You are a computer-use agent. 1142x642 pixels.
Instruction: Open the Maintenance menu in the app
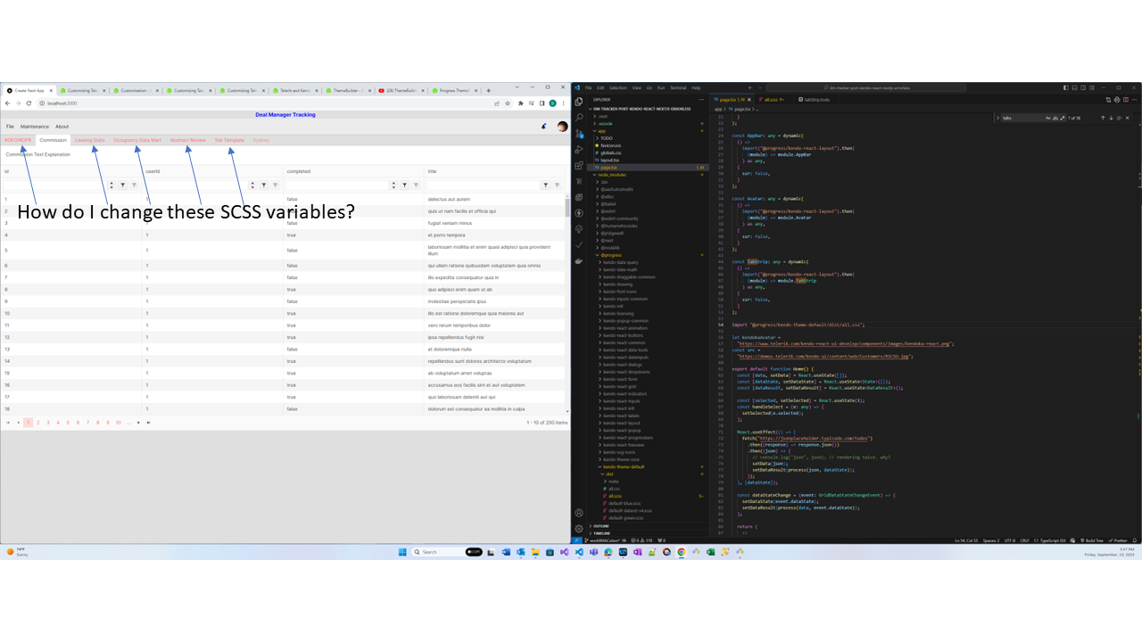point(35,127)
